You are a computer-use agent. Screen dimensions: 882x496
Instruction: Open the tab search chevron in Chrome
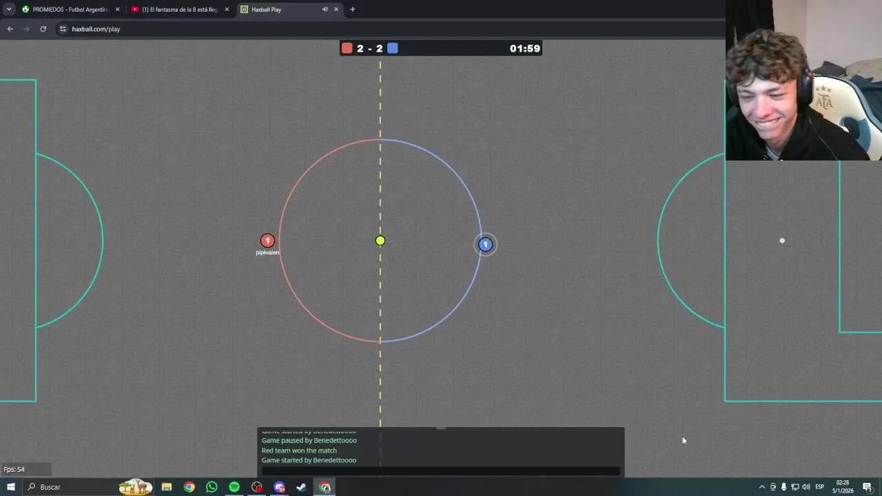tap(9, 10)
